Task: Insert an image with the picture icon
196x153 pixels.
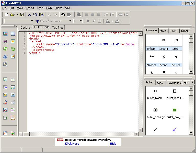Action: click(5, 34)
